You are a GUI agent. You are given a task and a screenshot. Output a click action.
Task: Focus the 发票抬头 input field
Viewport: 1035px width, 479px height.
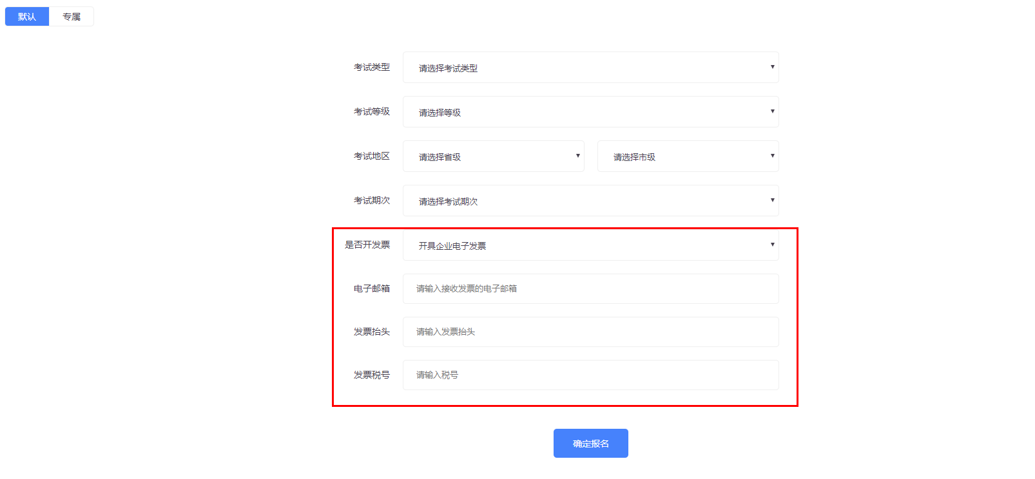(x=590, y=332)
